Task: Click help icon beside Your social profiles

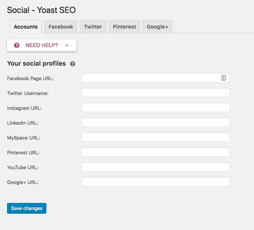Action: (73, 64)
